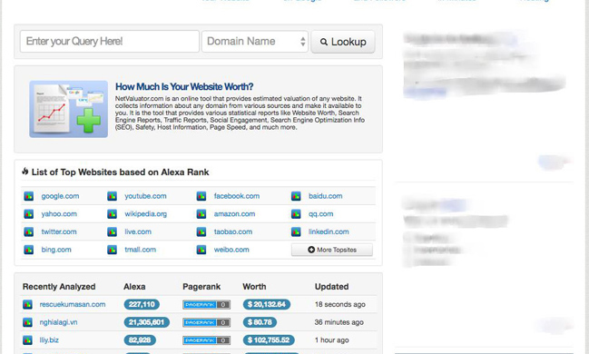Viewport: 589px width, 354px height.
Task: Click the chart icon next to facebook.com
Action: point(201,196)
